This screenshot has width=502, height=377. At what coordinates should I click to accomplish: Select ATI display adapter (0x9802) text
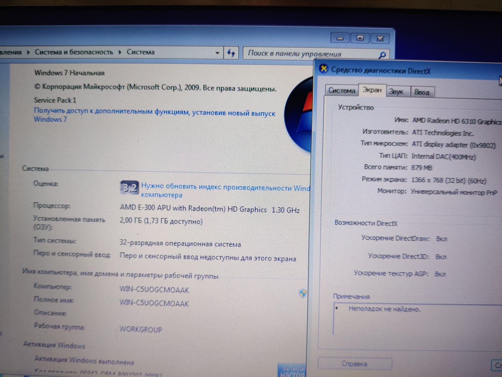click(x=454, y=145)
